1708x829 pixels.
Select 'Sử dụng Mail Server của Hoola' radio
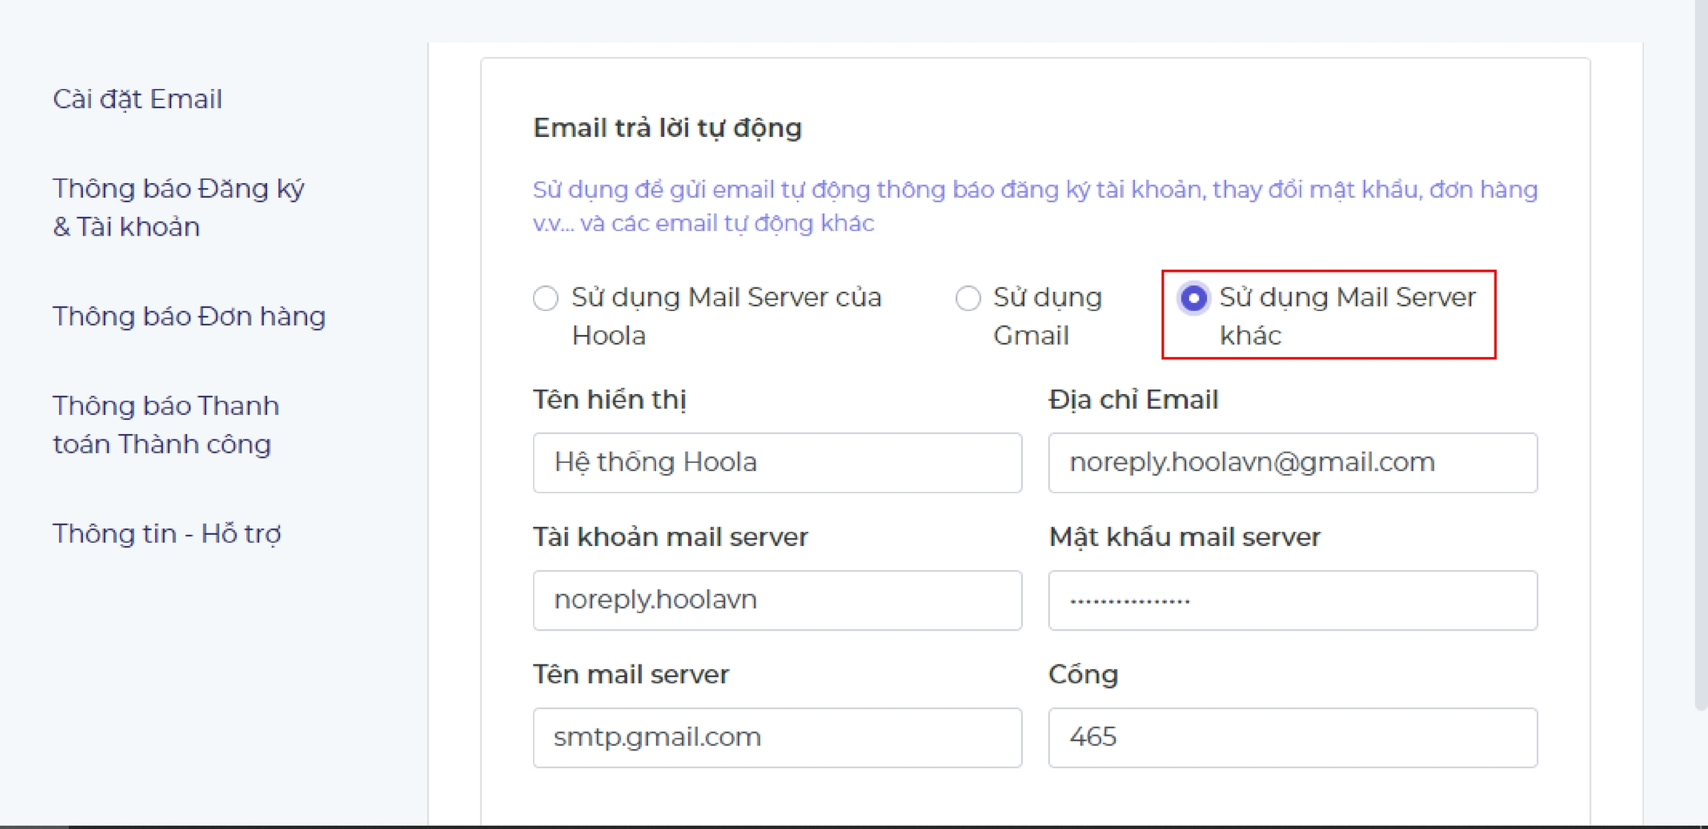coord(546,299)
